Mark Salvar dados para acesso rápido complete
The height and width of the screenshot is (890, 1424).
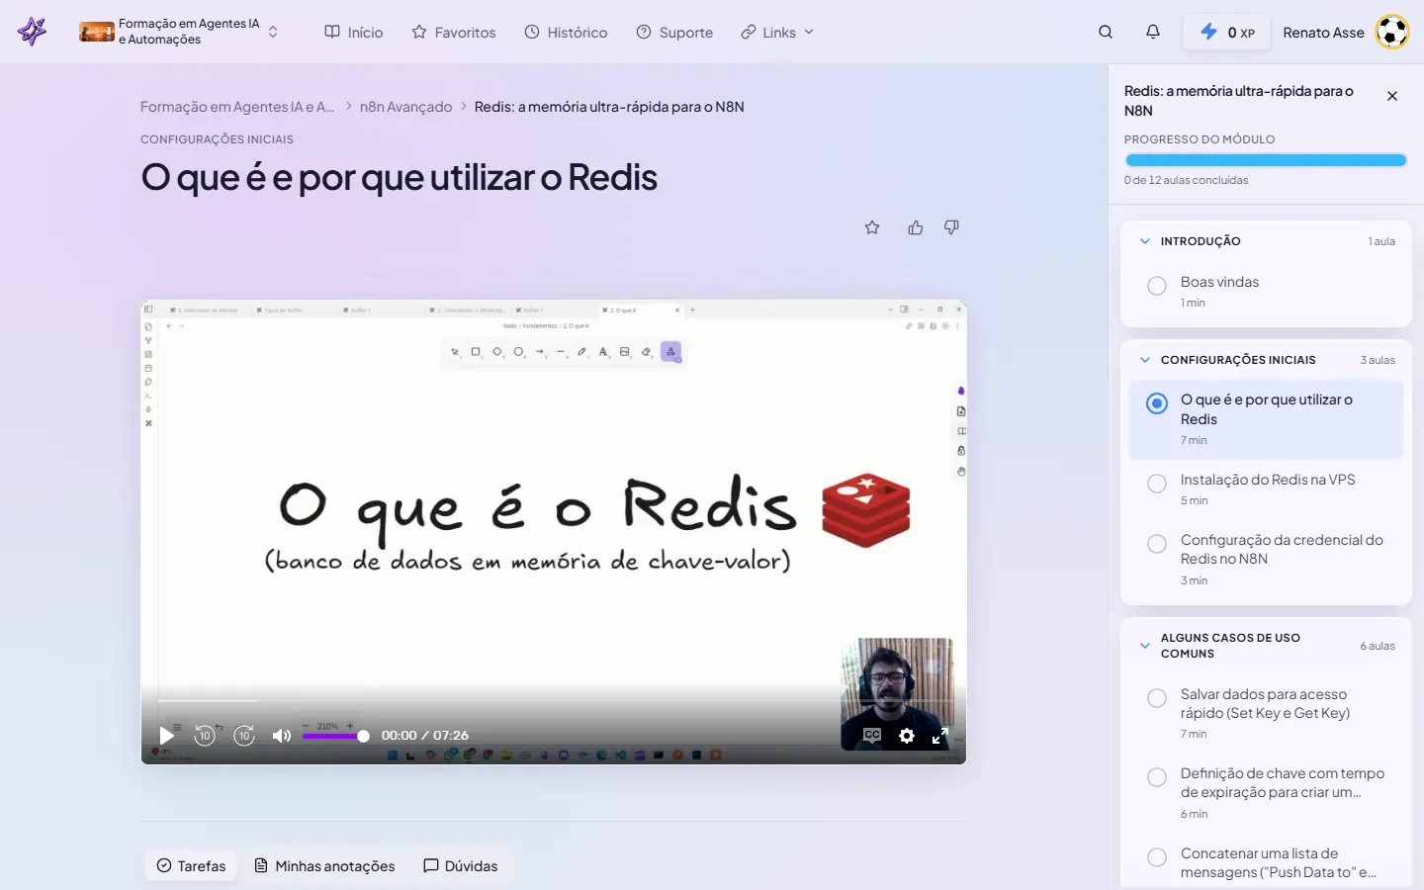1157,698
